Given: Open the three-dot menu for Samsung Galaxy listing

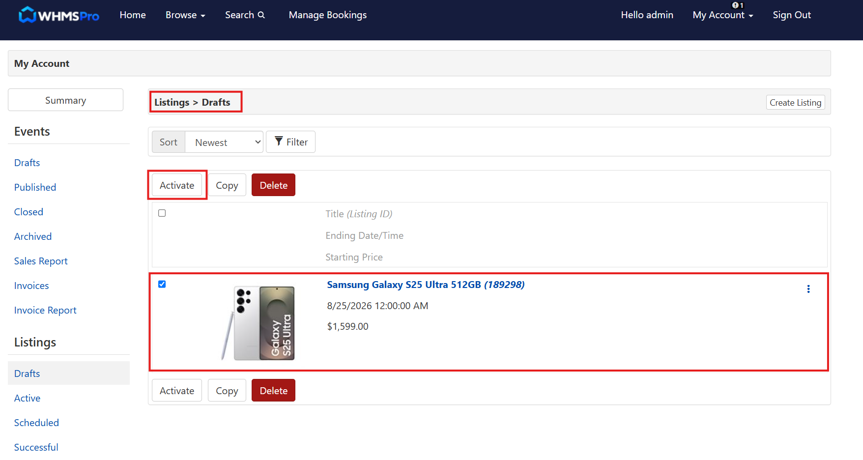Looking at the screenshot, I should (808, 289).
